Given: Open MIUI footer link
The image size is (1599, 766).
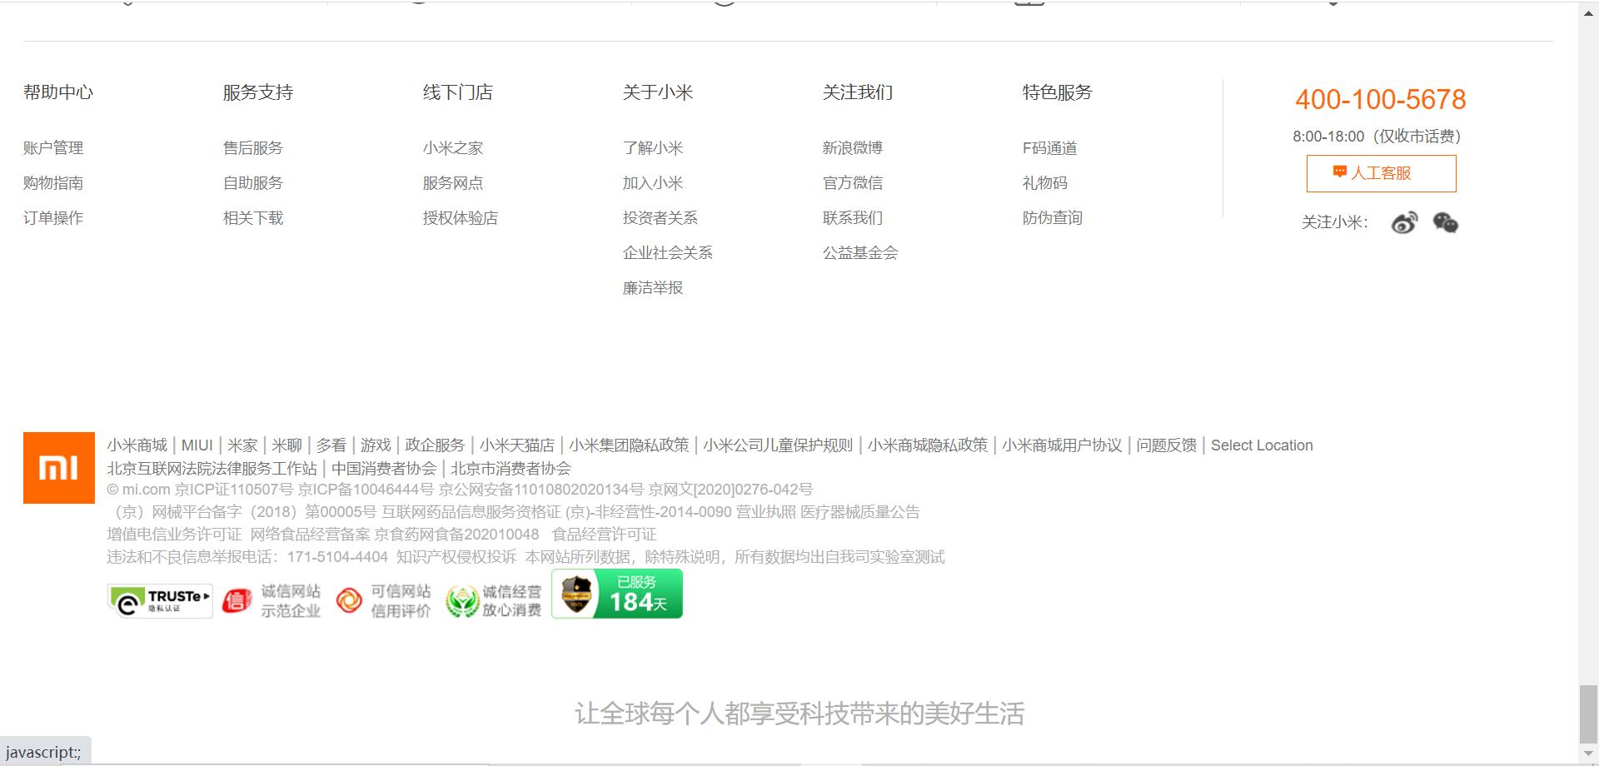Looking at the screenshot, I should click(197, 445).
